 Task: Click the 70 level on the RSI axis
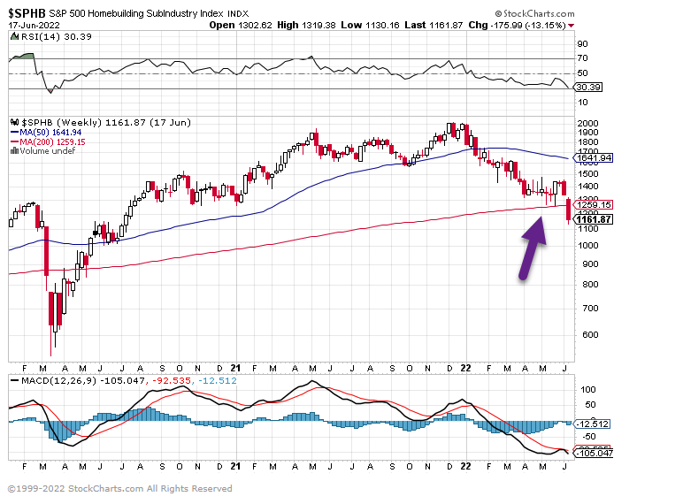[582, 57]
